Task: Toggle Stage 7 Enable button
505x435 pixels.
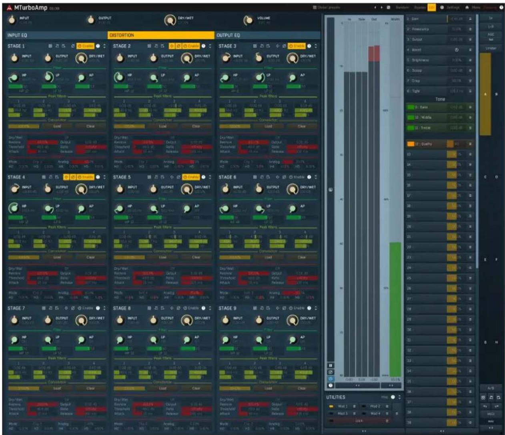Action: (x=85, y=308)
